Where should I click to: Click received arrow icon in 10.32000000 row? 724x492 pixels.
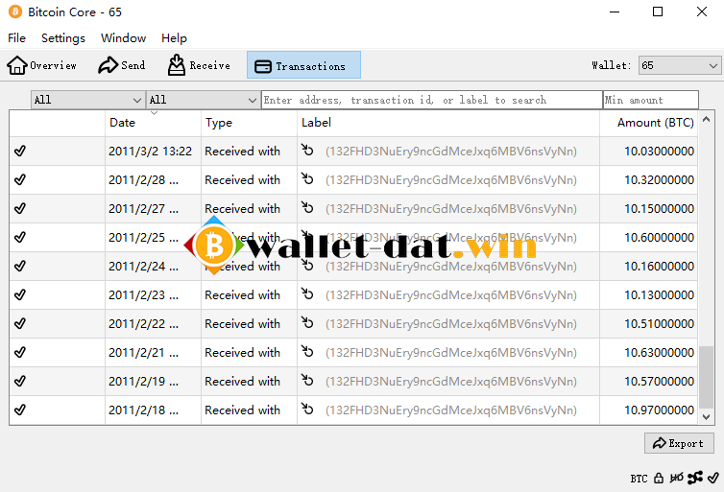[x=307, y=178]
